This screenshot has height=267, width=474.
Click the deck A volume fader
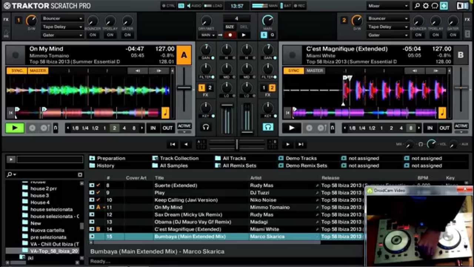(x=227, y=106)
